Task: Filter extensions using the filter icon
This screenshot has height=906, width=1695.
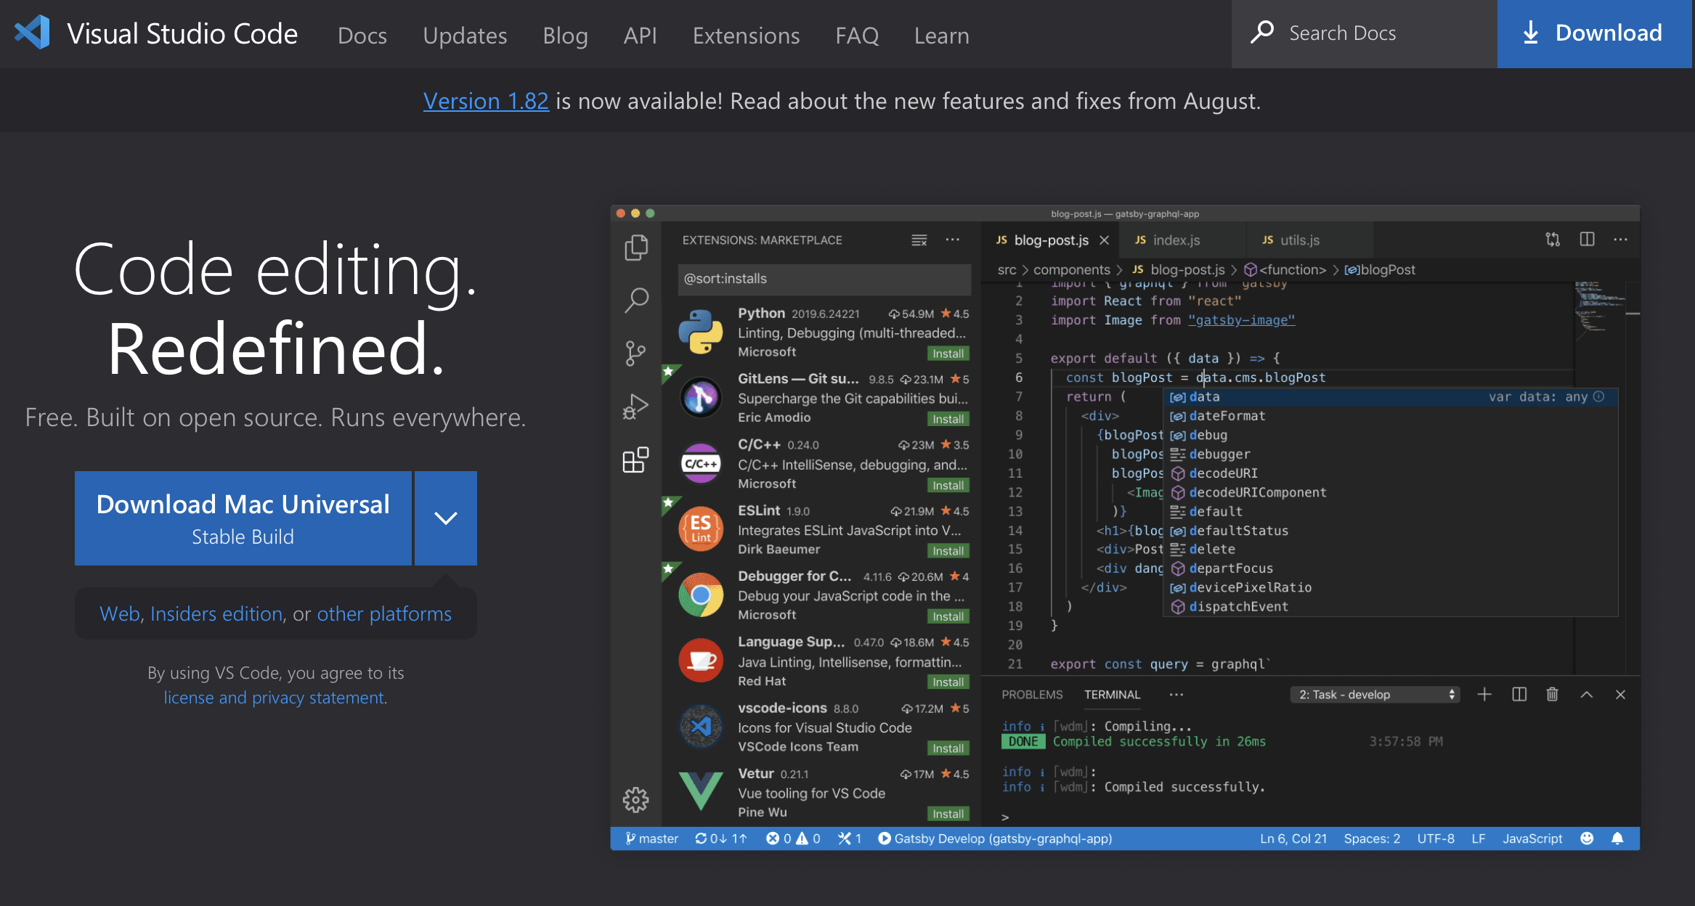Action: (x=919, y=240)
